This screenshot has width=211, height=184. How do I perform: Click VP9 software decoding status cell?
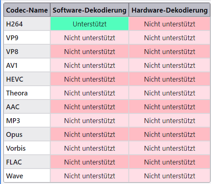coord(90,38)
